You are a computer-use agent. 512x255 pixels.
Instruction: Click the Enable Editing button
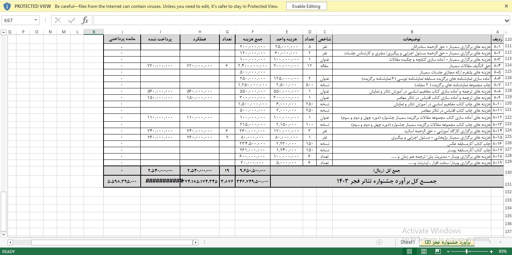coord(306,6)
